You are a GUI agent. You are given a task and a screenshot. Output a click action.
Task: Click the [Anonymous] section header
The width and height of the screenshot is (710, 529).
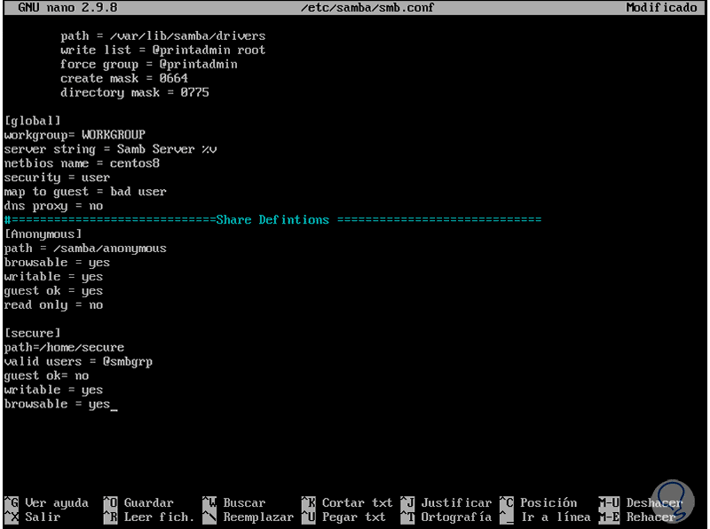(x=43, y=234)
